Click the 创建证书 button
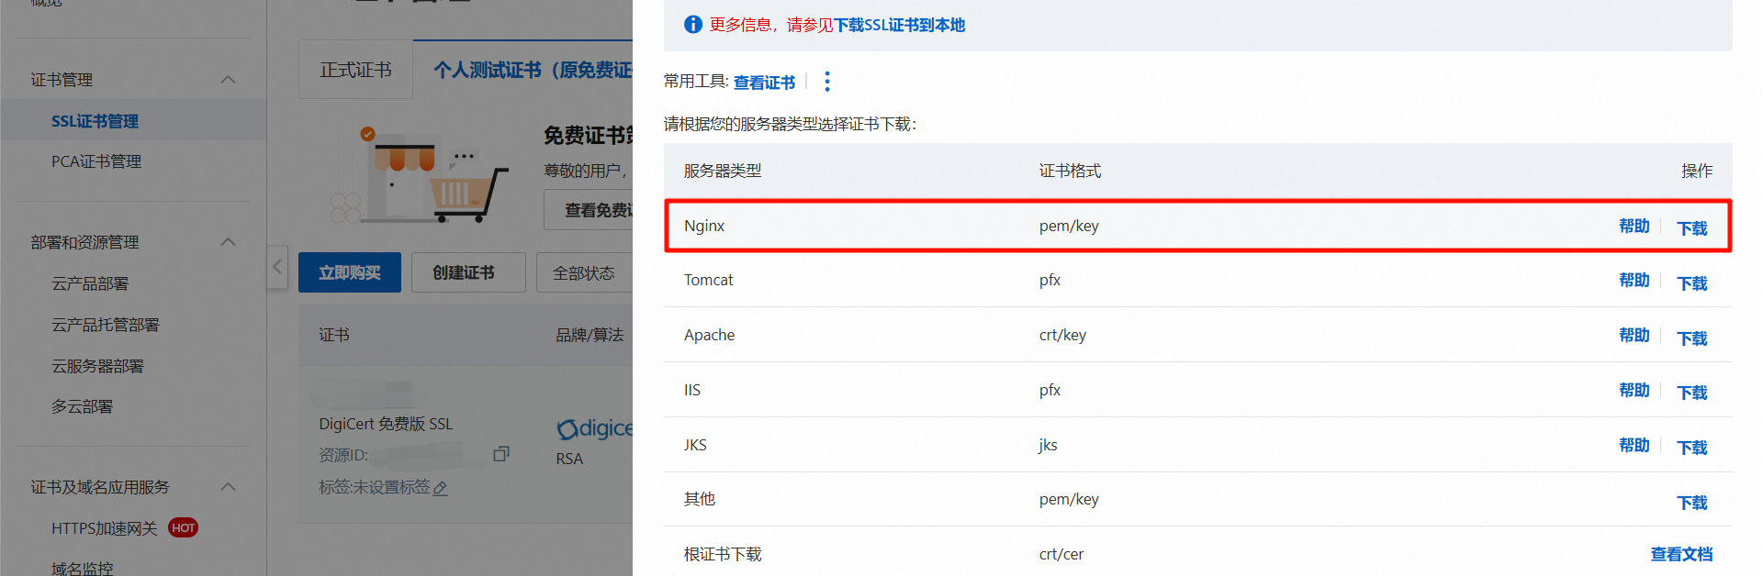The height and width of the screenshot is (576, 1763). pyautogui.click(x=468, y=272)
